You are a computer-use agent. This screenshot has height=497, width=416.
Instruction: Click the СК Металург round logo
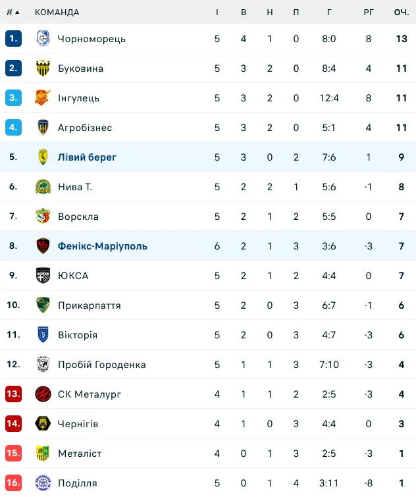pos(43,394)
